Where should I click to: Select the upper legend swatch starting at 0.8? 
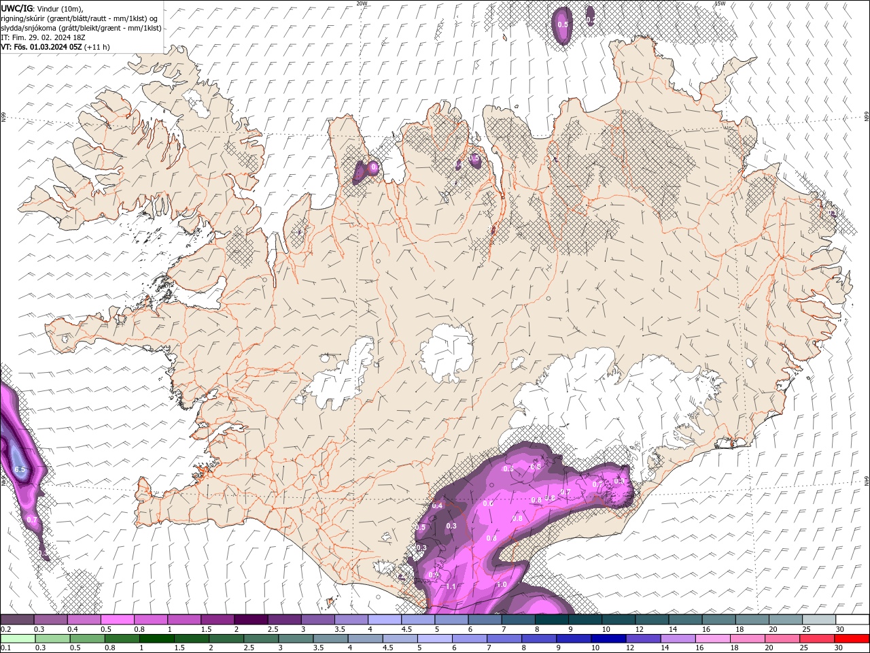pos(150,620)
